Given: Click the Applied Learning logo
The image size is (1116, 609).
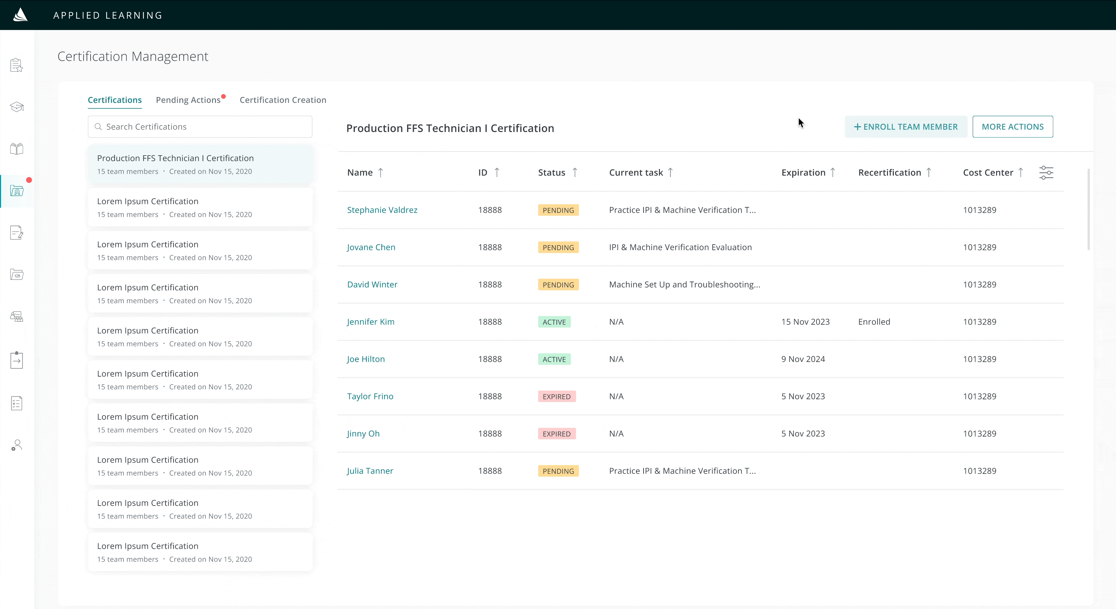Looking at the screenshot, I should (20, 15).
